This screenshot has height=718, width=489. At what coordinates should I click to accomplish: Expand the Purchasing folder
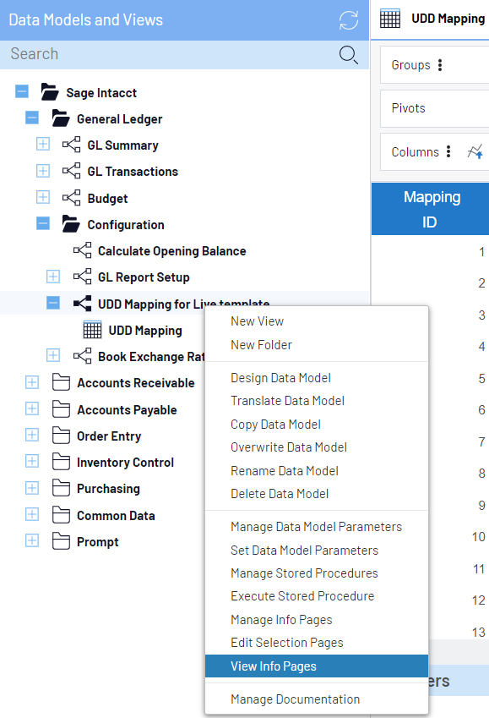tap(32, 488)
